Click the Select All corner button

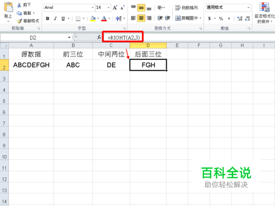(x=4, y=46)
